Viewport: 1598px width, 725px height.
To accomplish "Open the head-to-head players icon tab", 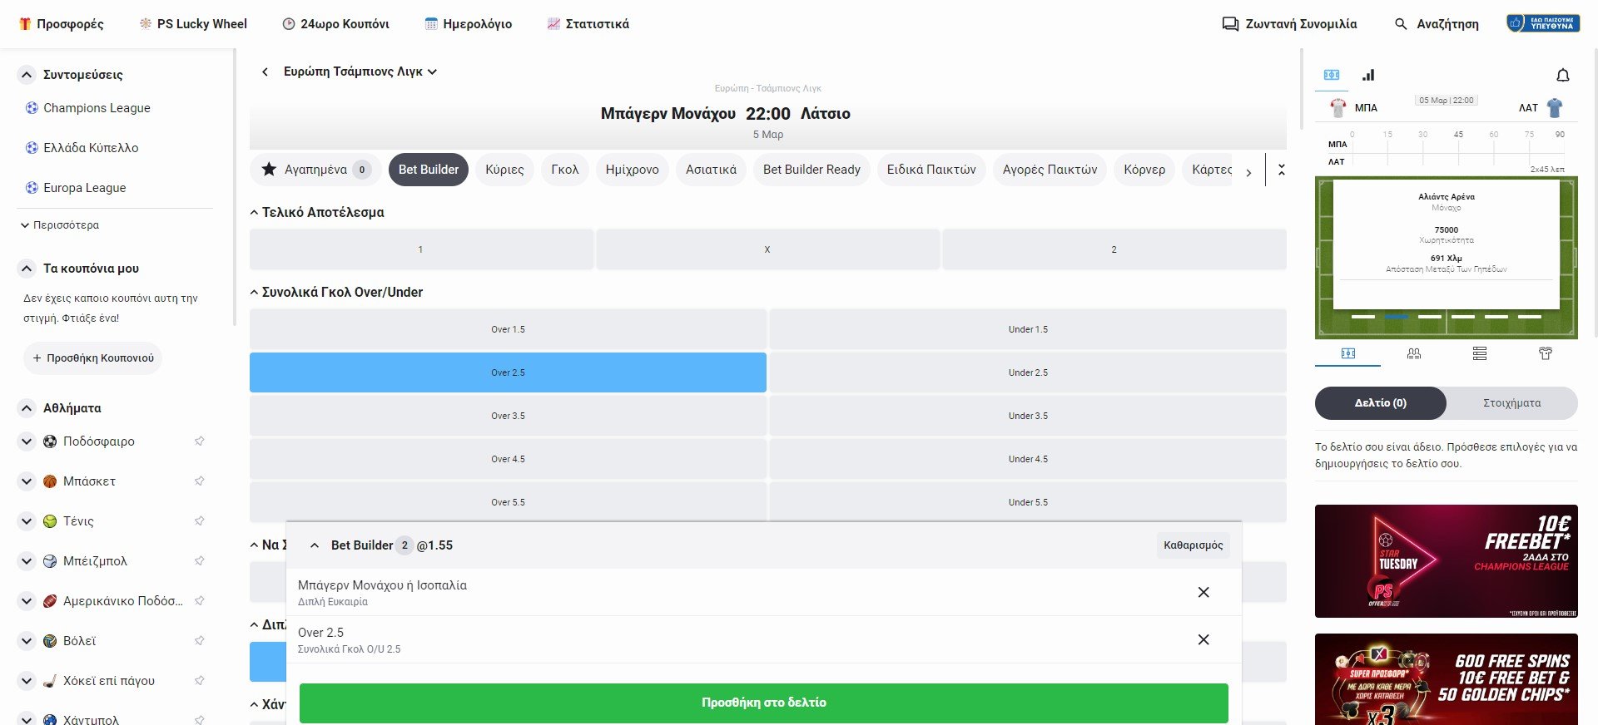I will tap(1413, 353).
